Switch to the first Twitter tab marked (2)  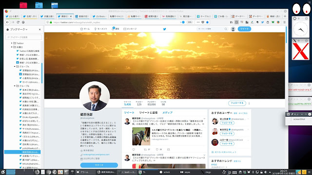[12, 16]
